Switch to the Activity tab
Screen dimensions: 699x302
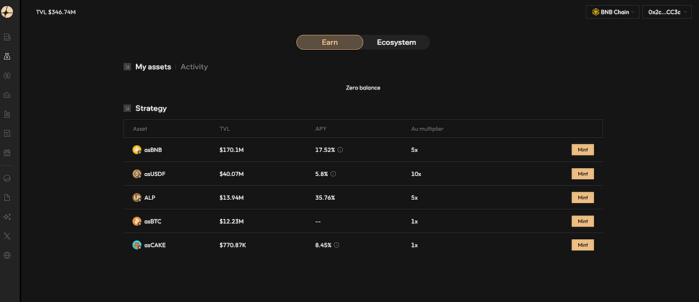point(194,67)
